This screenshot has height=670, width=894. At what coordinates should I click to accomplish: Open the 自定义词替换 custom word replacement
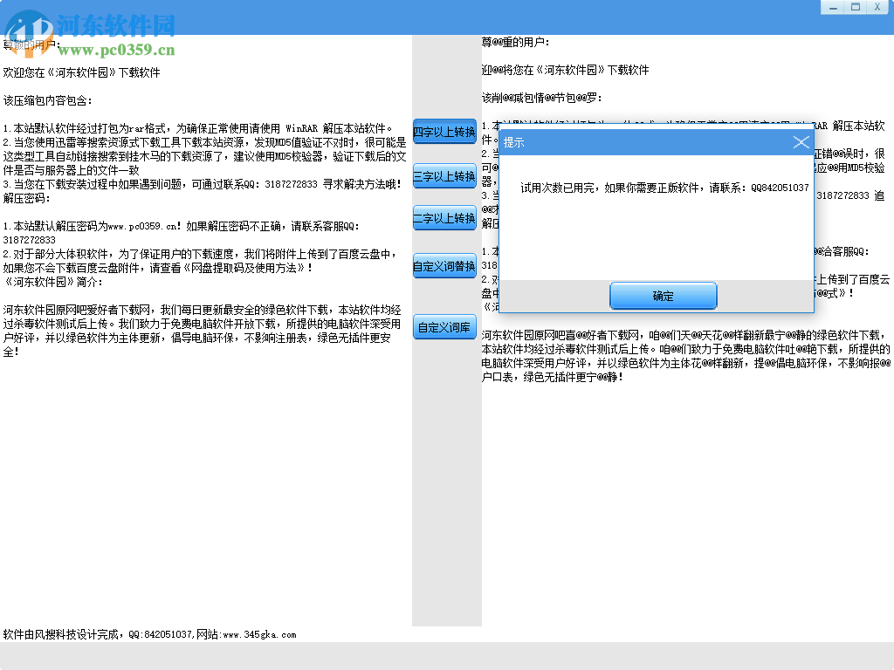coord(444,265)
